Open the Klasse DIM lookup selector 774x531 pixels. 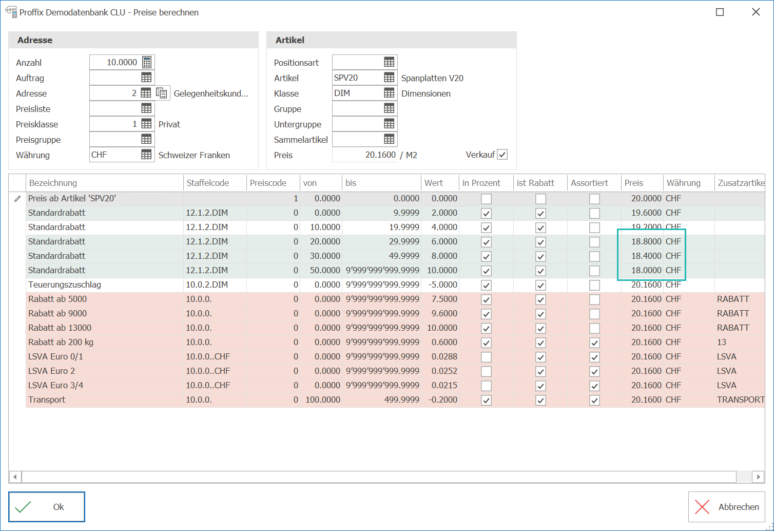click(389, 93)
